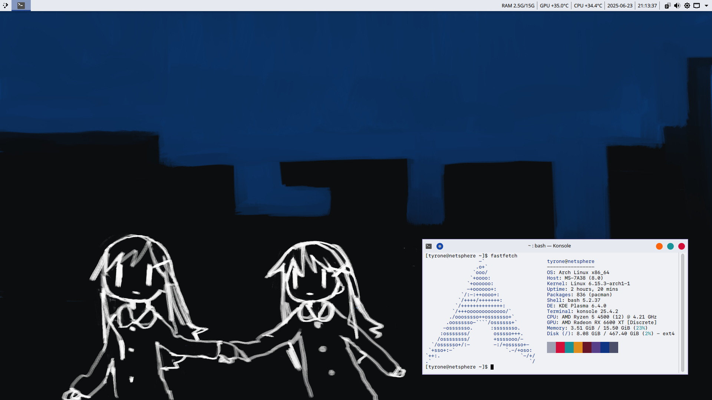The height and width of the screenshot is (400, 712).
Task: Click the Kernel: Linux 6.15.3-arch1-1 line
Action: coord(589,284)
